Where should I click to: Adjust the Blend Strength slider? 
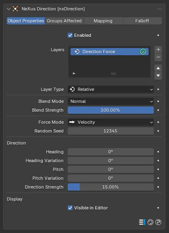point(111,110)
